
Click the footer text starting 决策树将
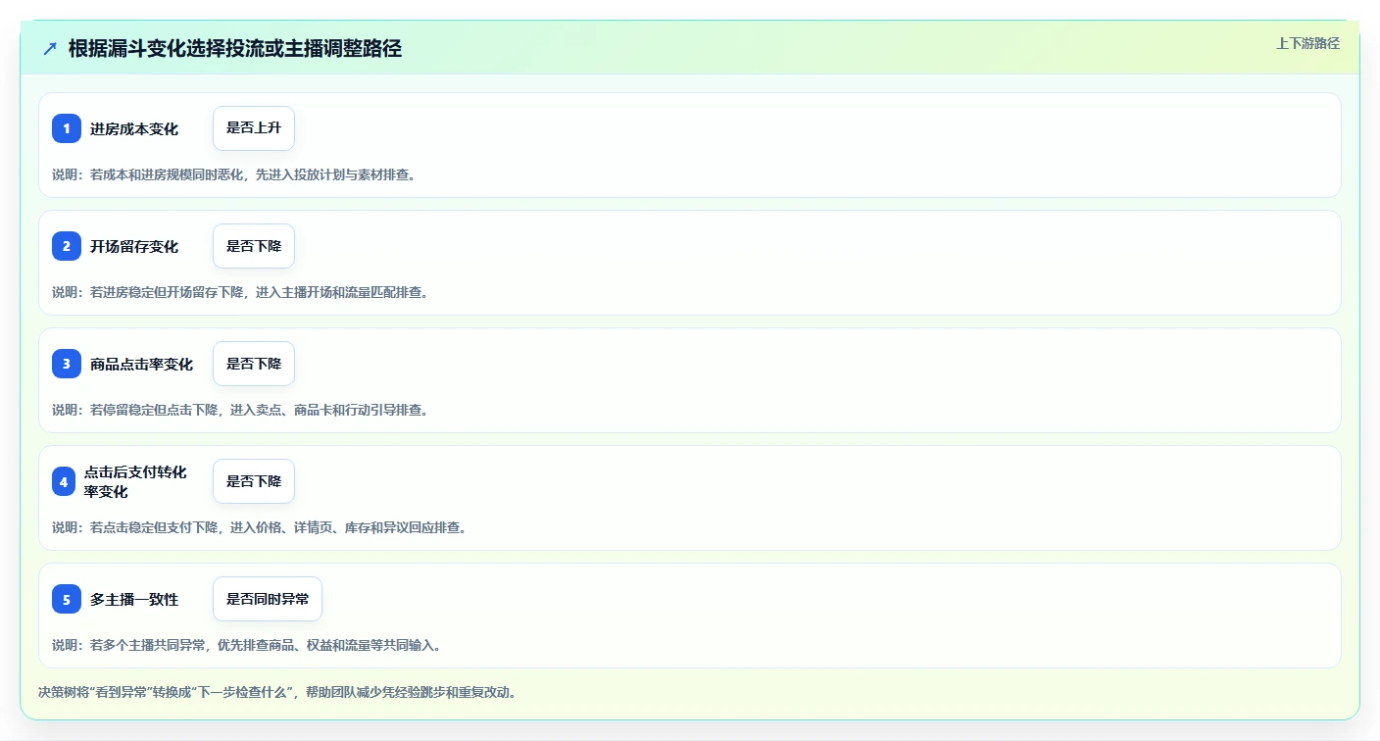pyautogui.click(x=277, y=692)
